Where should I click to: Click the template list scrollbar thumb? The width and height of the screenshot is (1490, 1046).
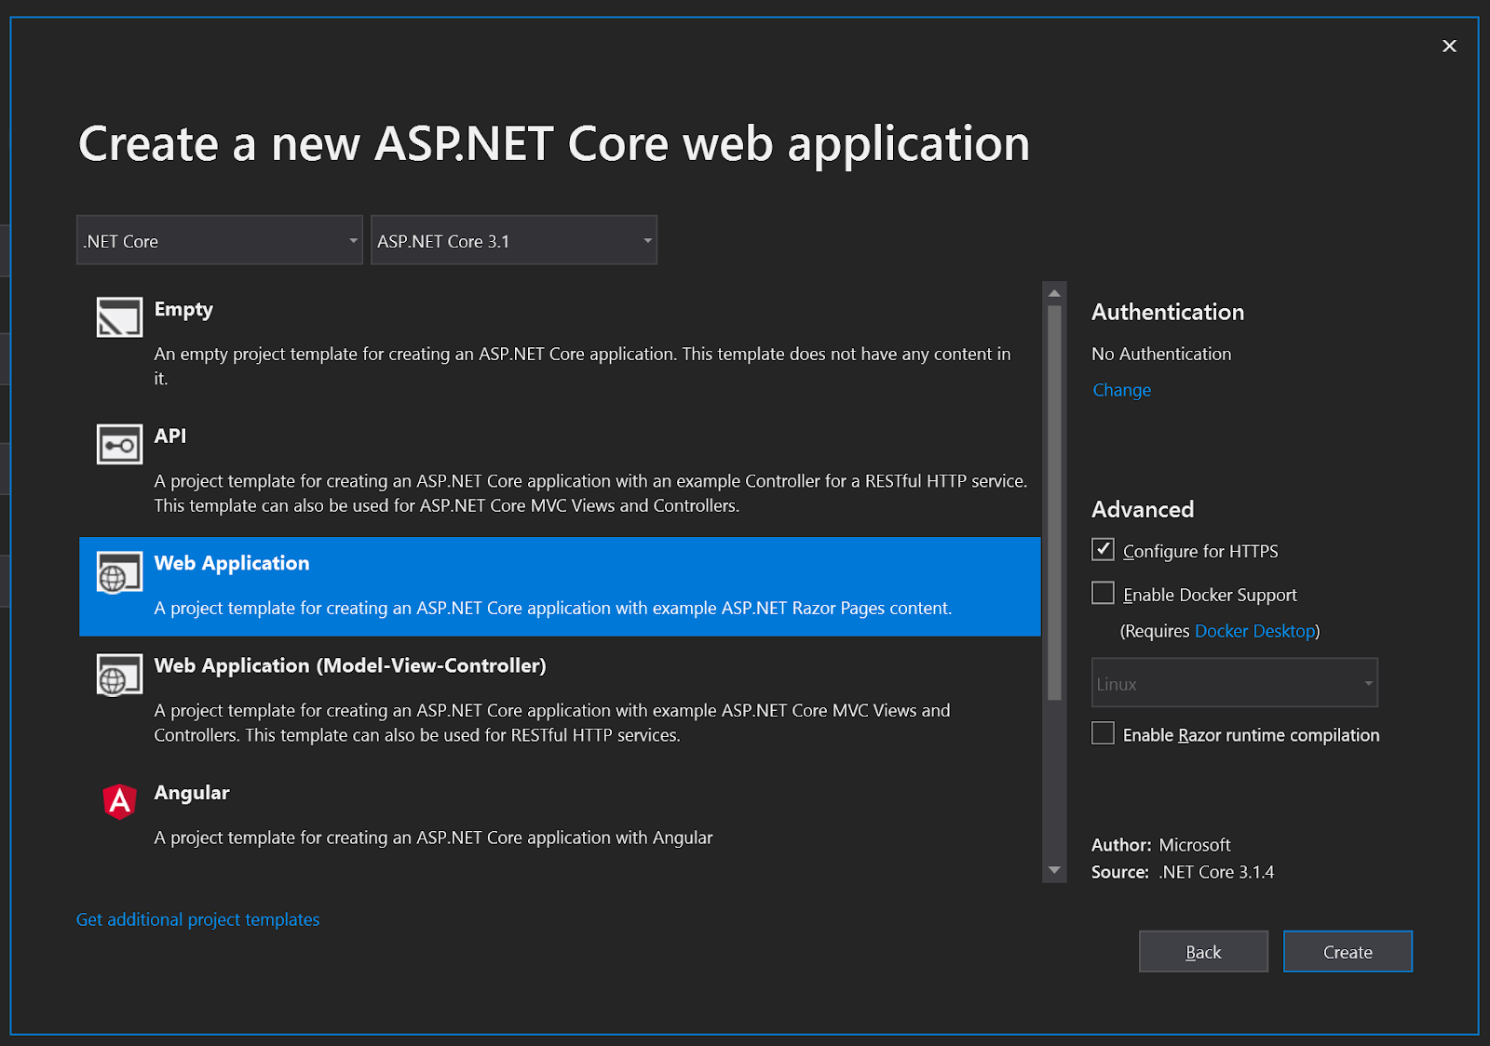point(1054,503)
